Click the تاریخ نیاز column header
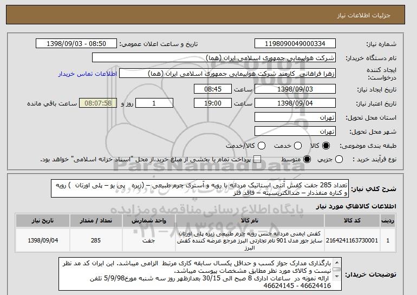417x295 pixels. pyautogui.click(x=43, y=221)
